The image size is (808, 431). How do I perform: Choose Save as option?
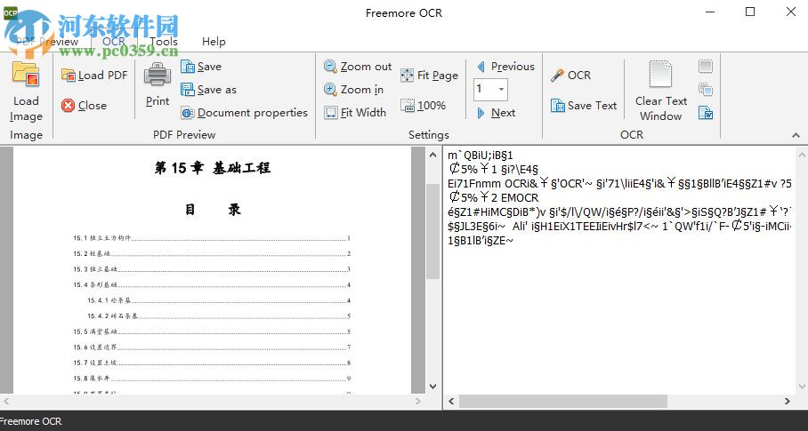coord(209,90)
